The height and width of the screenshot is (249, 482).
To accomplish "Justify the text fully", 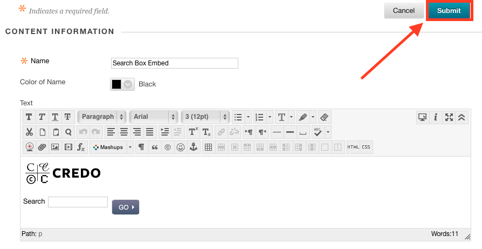I will point(150,132).
